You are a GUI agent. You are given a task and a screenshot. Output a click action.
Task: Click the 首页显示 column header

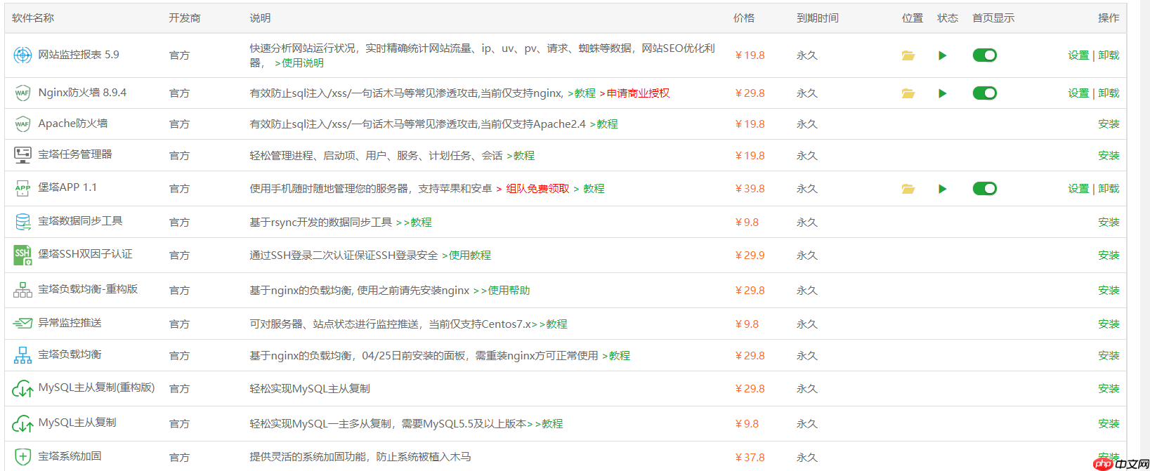point(993,18)
